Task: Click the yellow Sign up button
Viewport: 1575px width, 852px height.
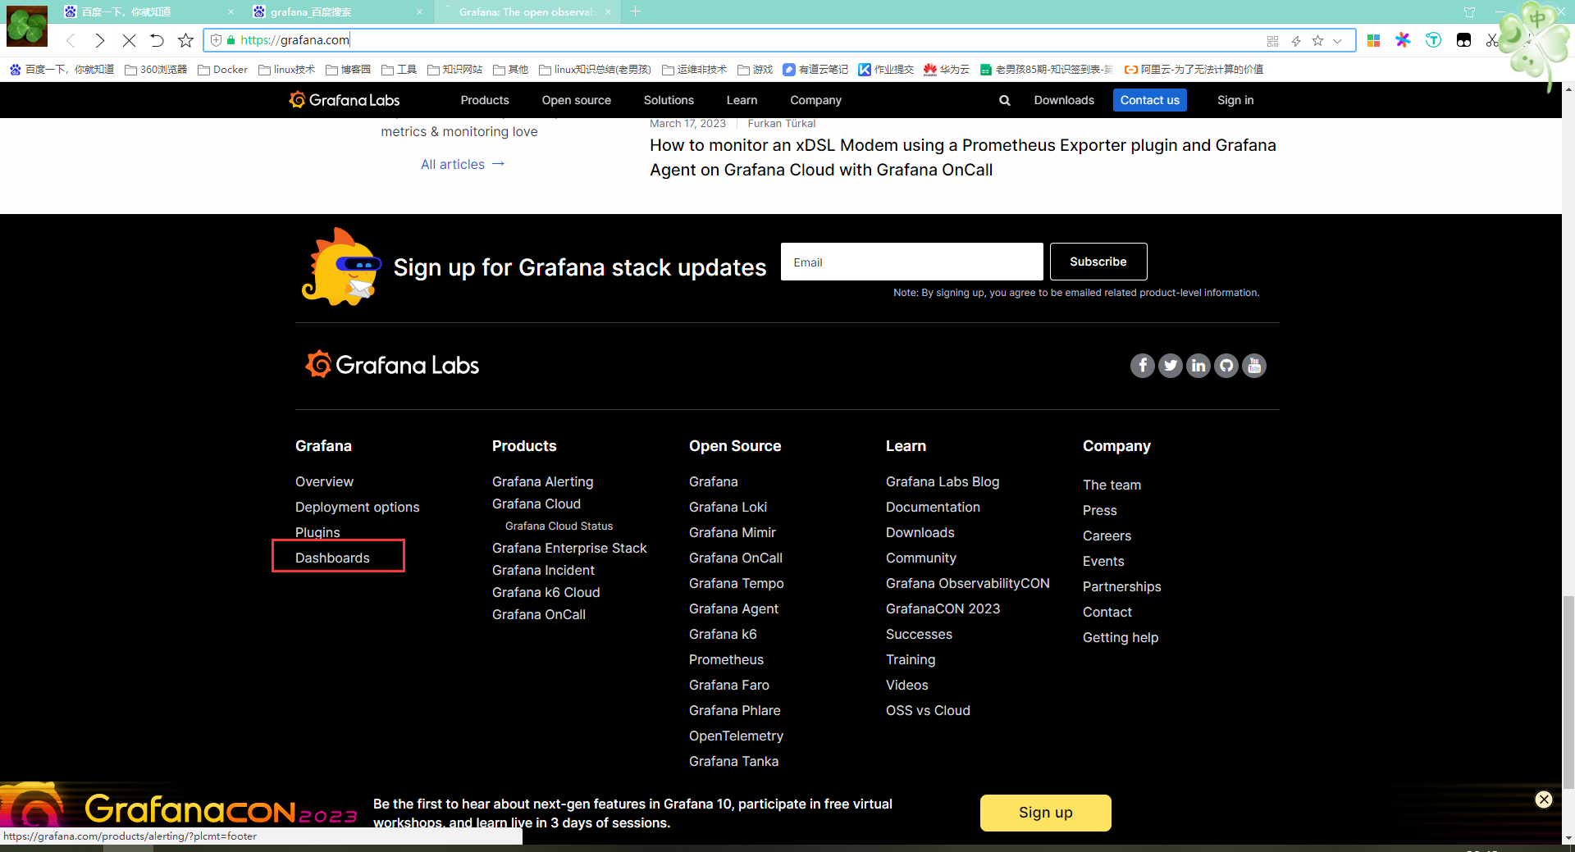Action: point(1046,813)
